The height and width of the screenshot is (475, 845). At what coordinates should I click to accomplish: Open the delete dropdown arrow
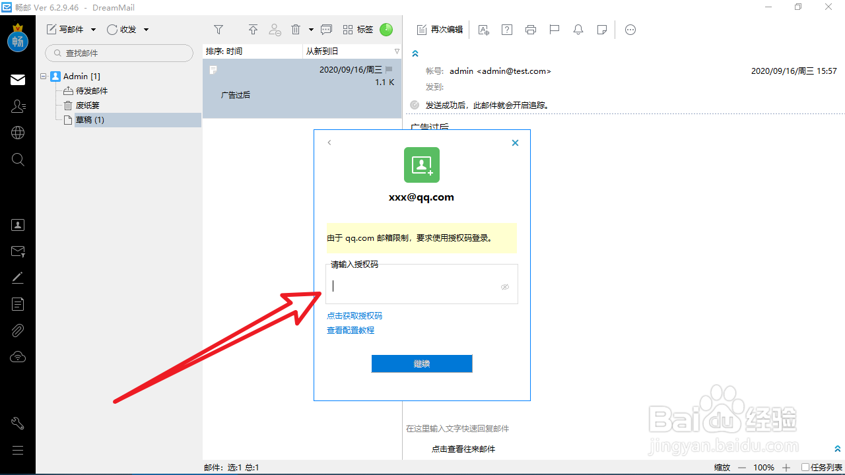(x=311, y=30)
